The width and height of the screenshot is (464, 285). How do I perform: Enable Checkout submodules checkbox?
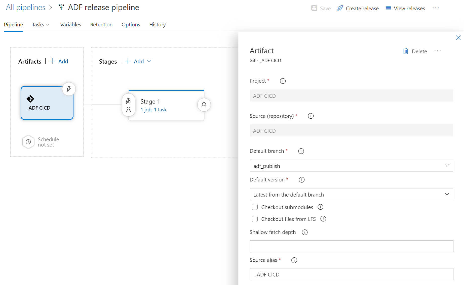pyautogui.click(x=255, y=207)
